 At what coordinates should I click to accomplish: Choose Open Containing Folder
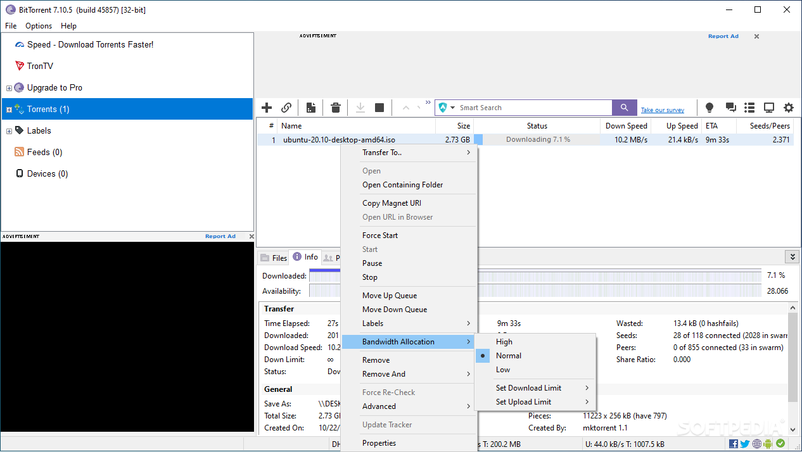click(409, 185)
